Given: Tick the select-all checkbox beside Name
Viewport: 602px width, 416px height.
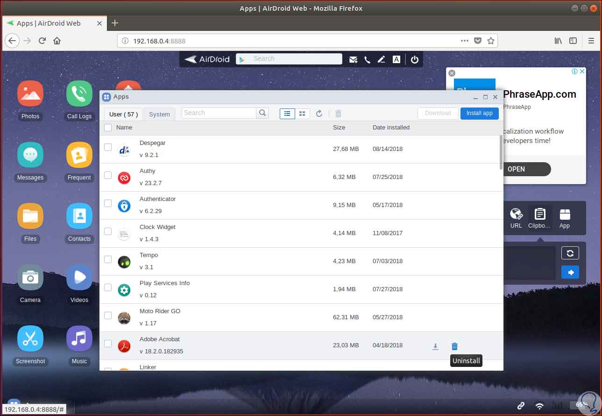Looking at the screenshot, I should (108, 128).
